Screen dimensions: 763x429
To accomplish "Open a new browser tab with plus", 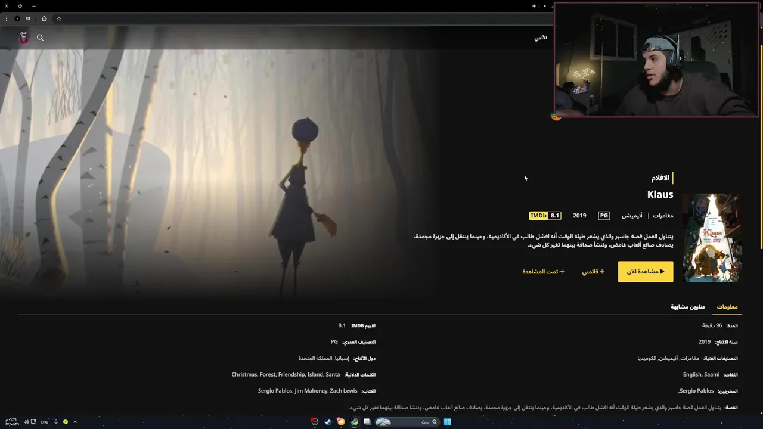I will point(534,6).
